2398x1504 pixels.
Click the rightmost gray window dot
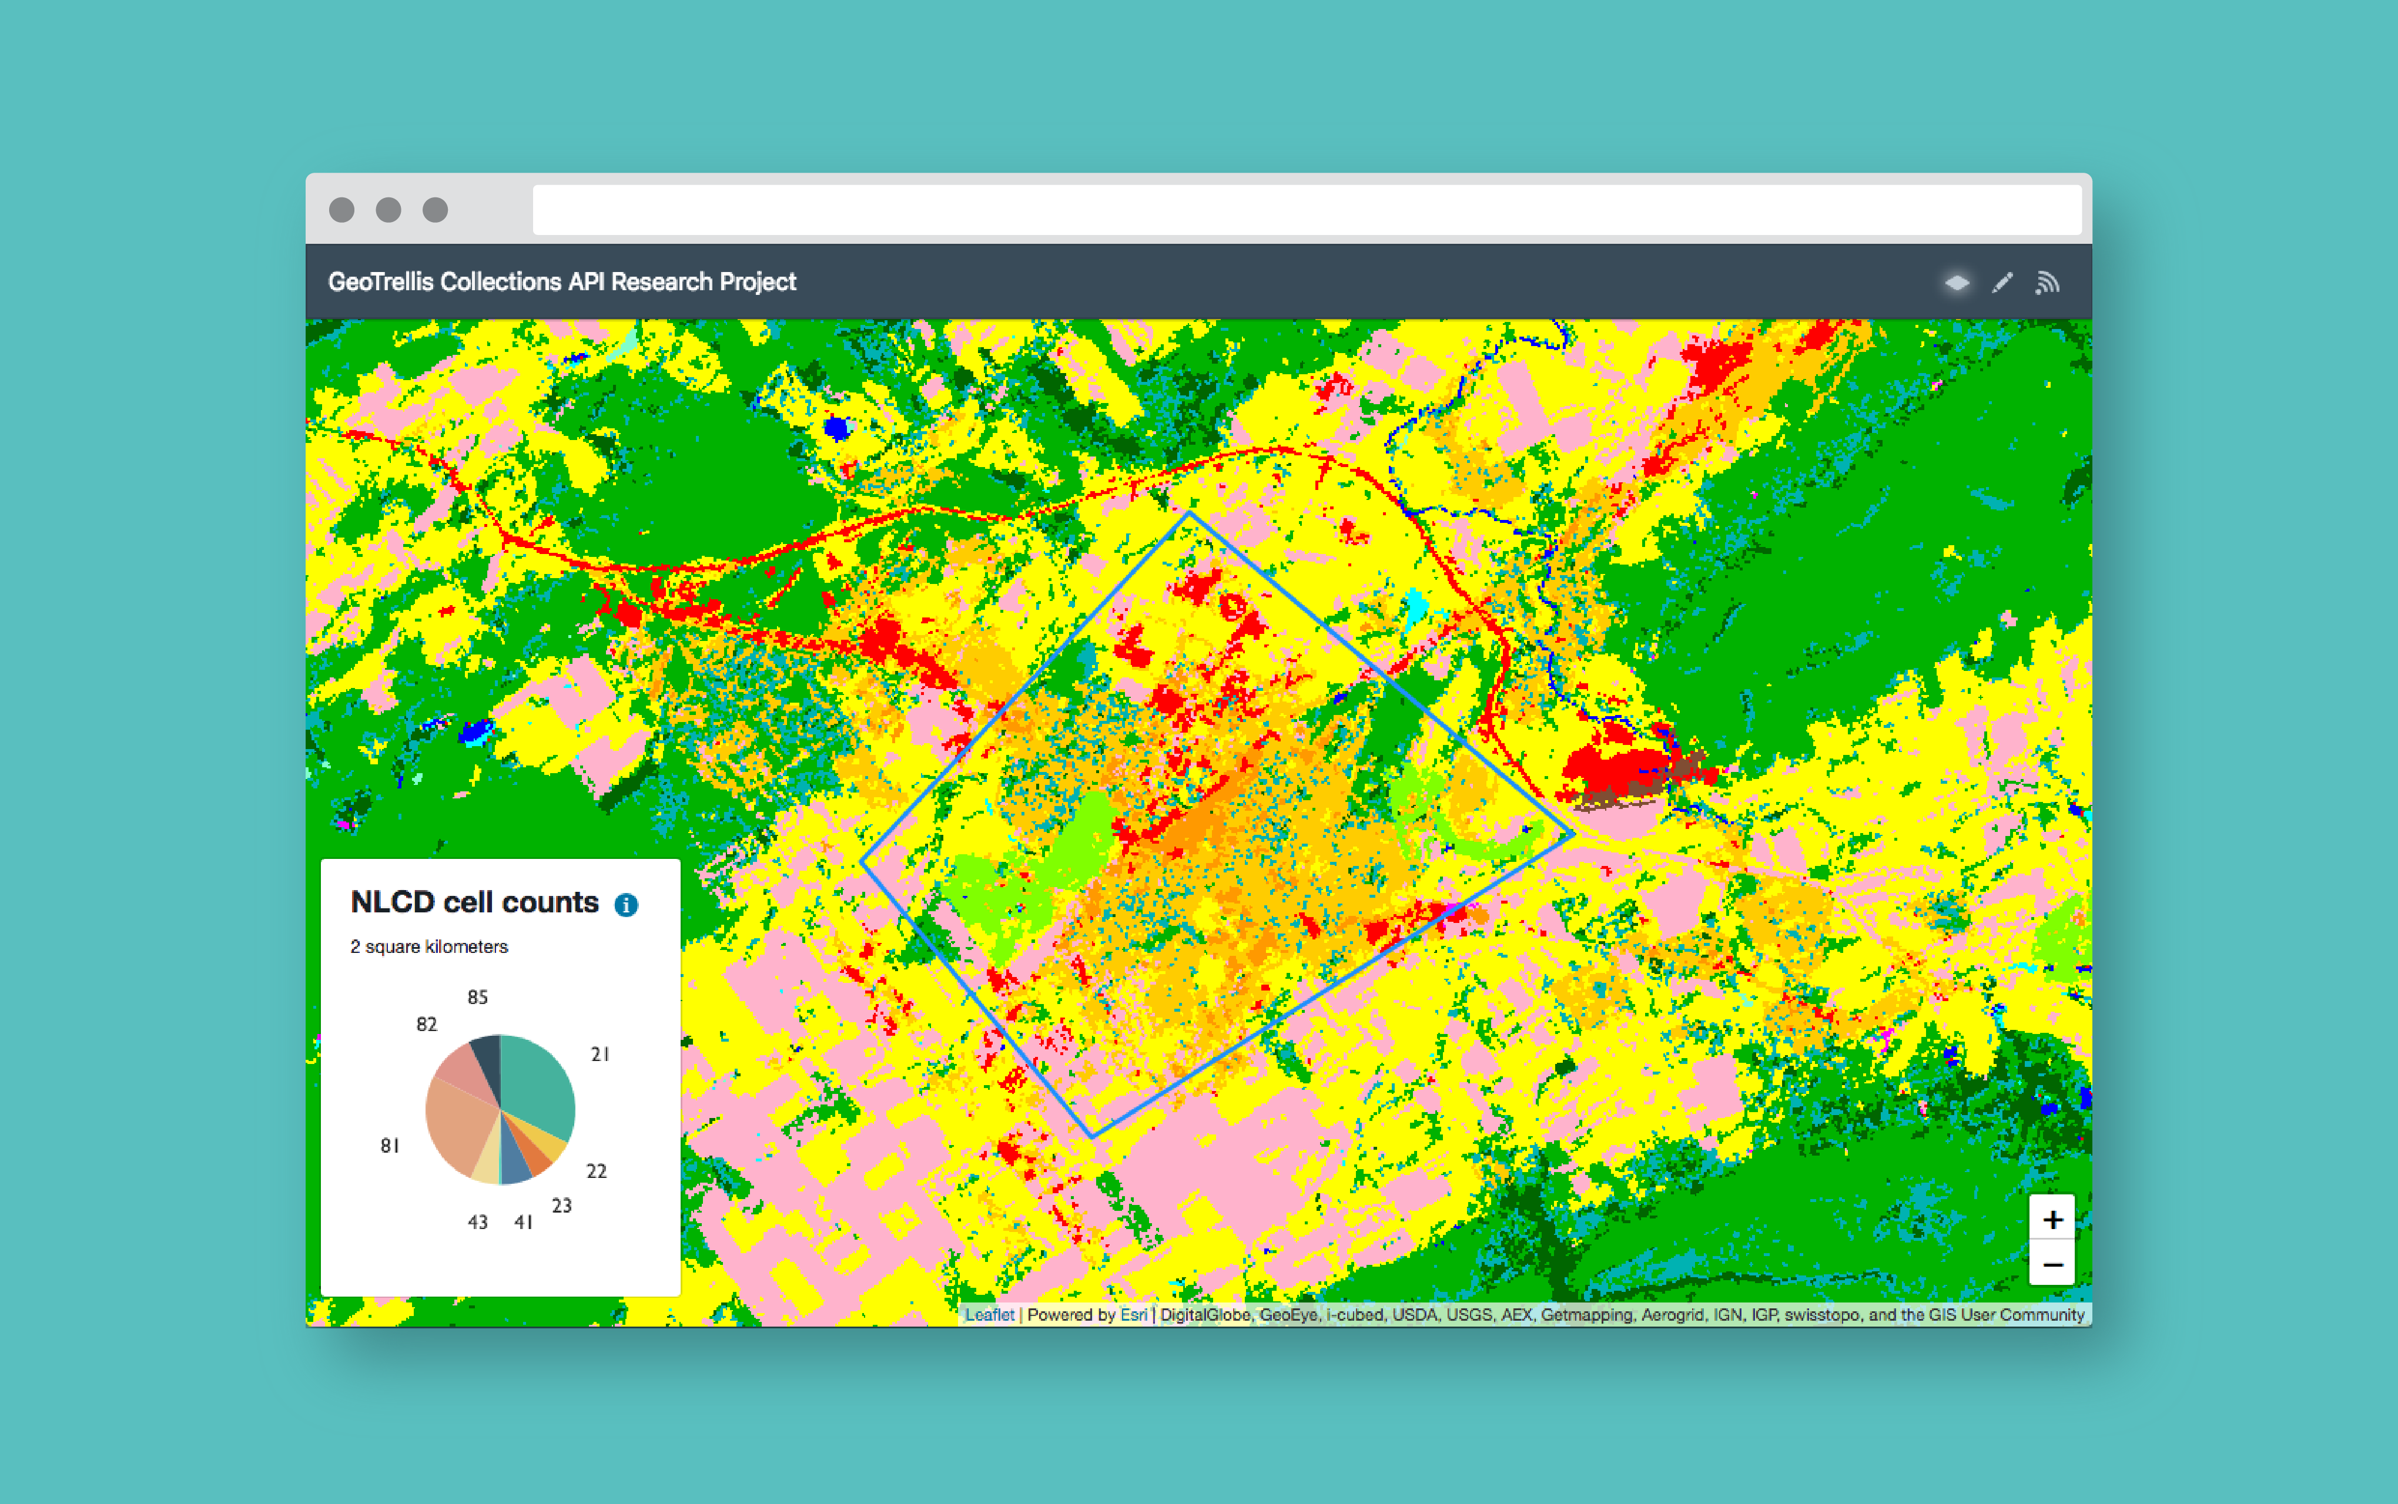point(435,210)
